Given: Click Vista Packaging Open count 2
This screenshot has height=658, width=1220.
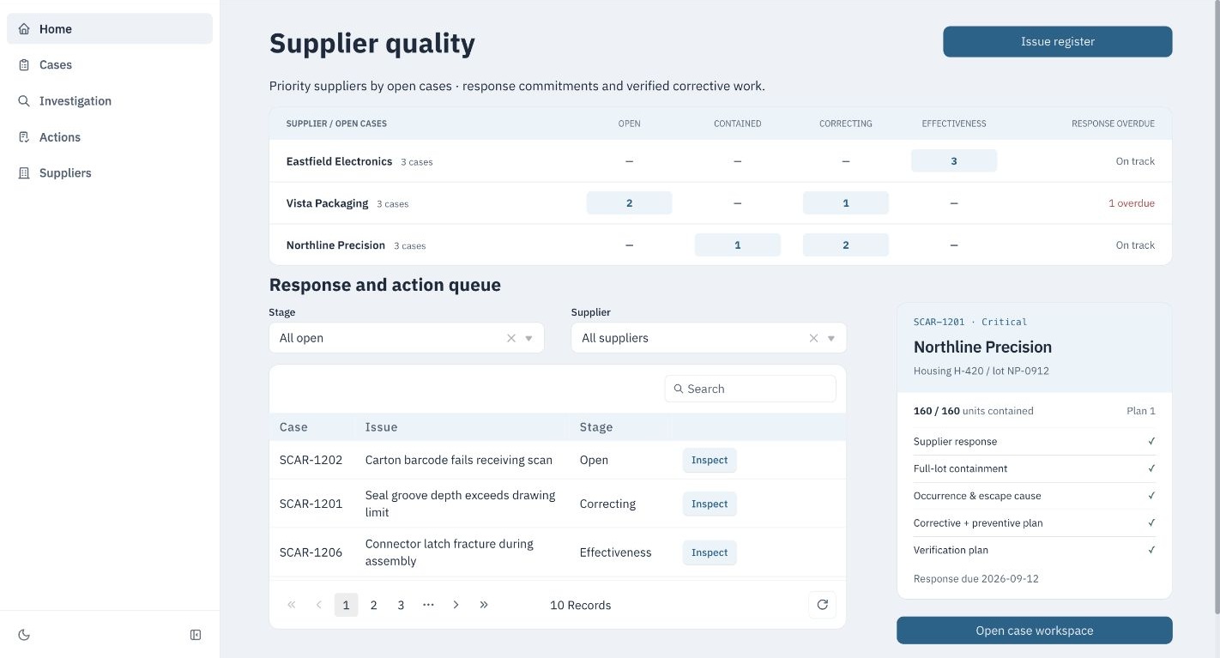Looking at the screenshot, I should (629, 203).
